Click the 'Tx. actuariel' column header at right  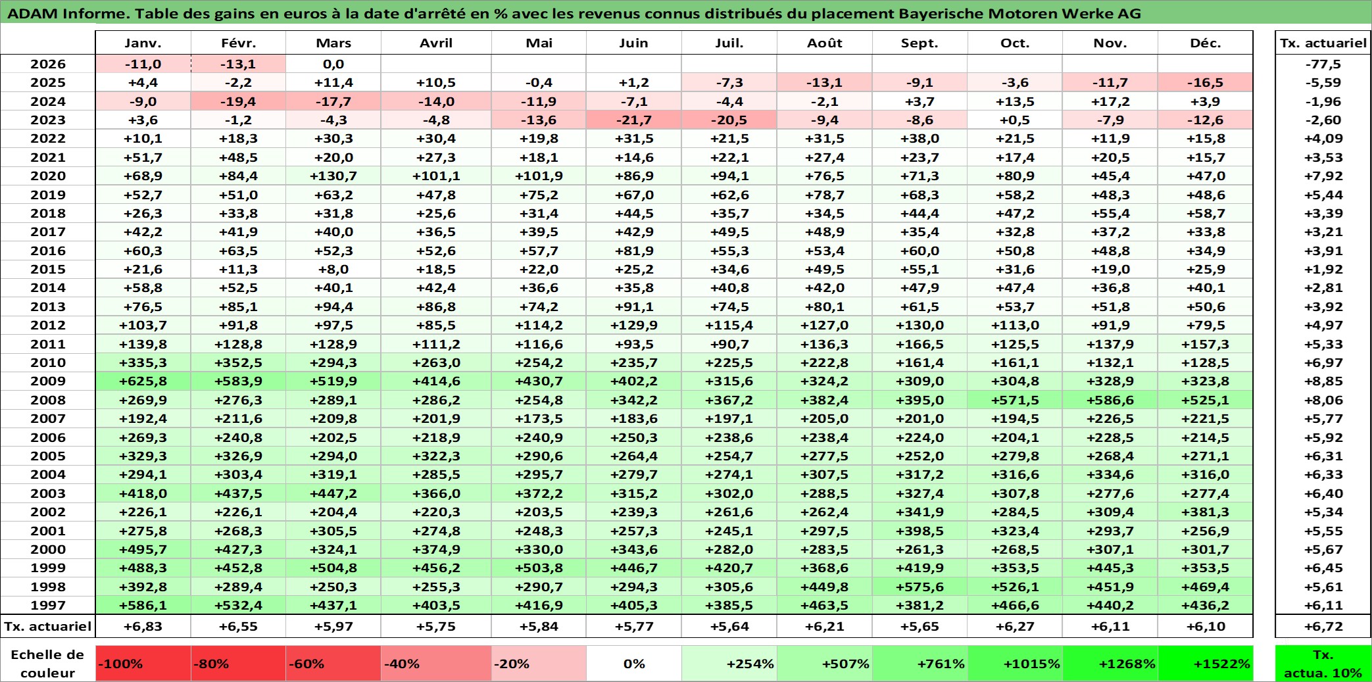[x=1323, y=43]
